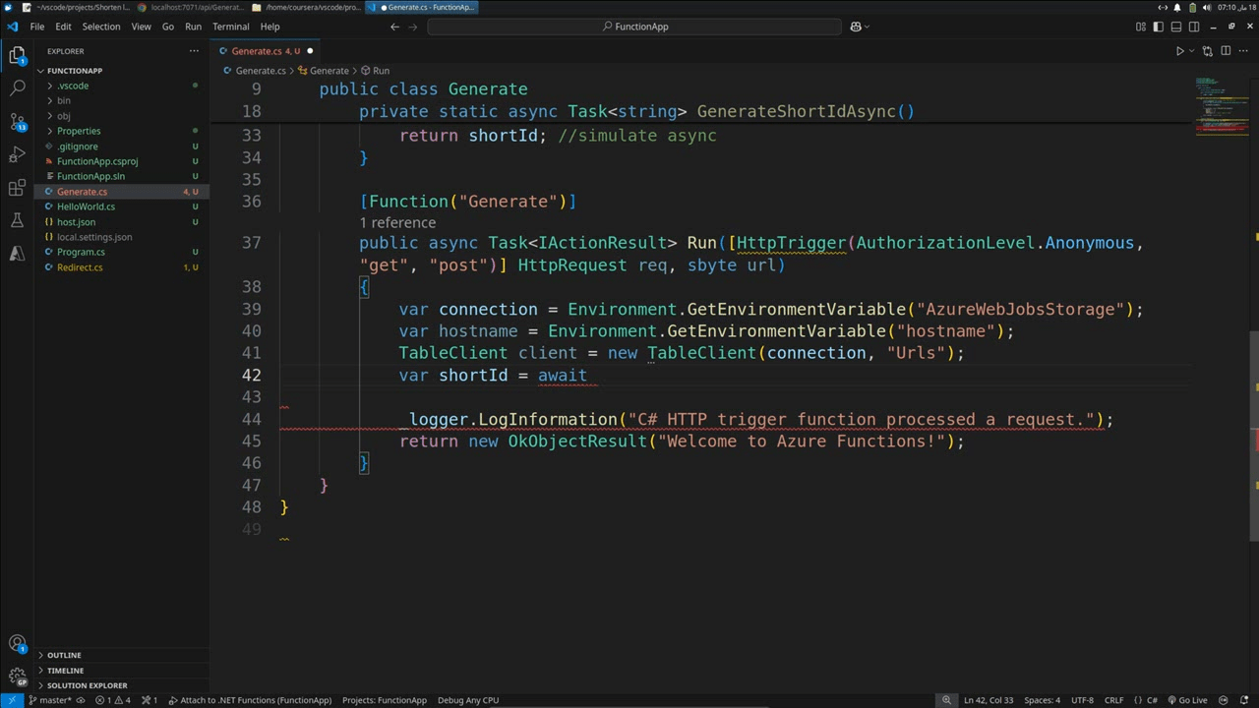Open the Explorer view in the activity bar

[18, 57]
